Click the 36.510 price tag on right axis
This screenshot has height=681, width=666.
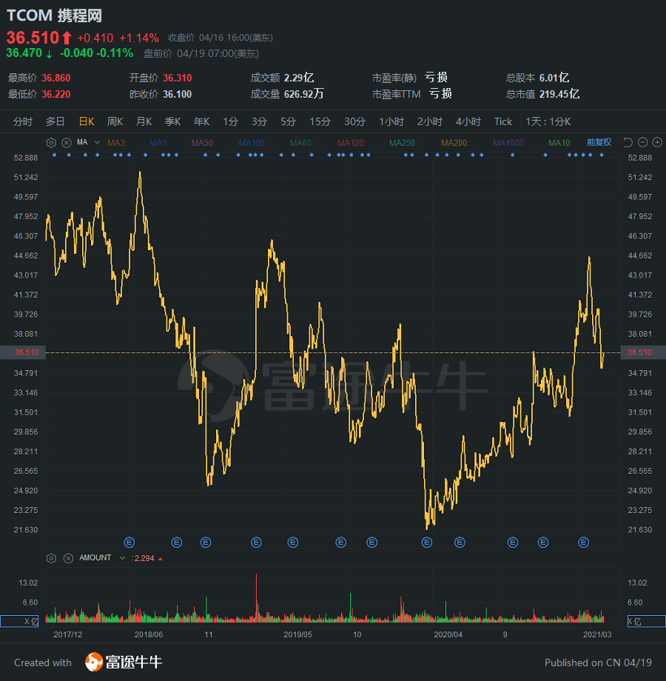click(643, 352)
